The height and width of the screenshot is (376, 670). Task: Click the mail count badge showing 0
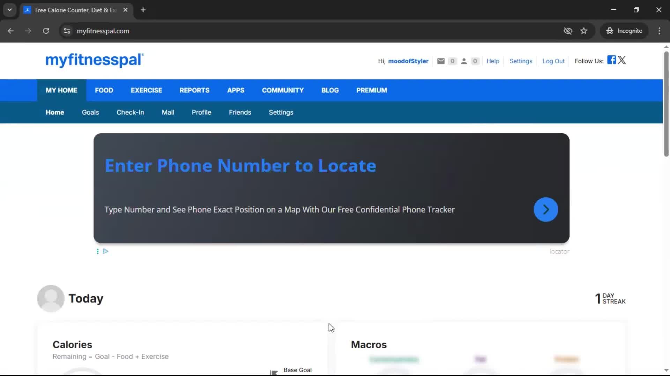[452, 61]
